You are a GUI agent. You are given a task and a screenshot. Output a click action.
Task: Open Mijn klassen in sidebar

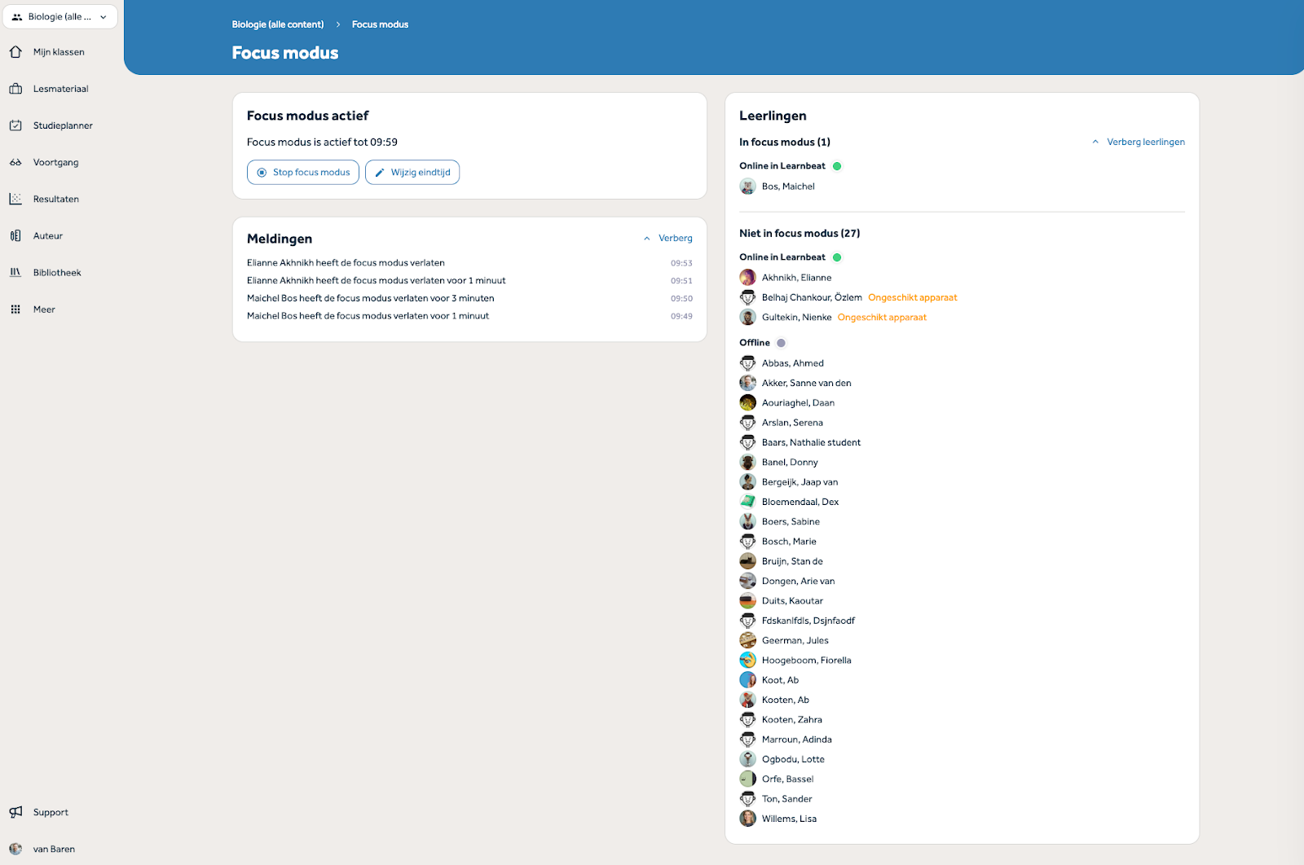(59, 52)
